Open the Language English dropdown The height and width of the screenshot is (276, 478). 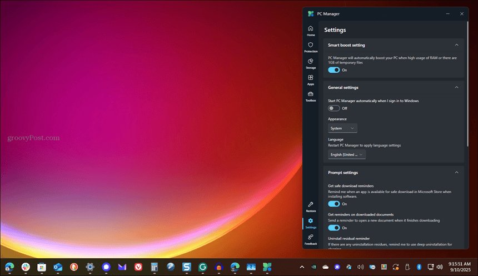347,154
